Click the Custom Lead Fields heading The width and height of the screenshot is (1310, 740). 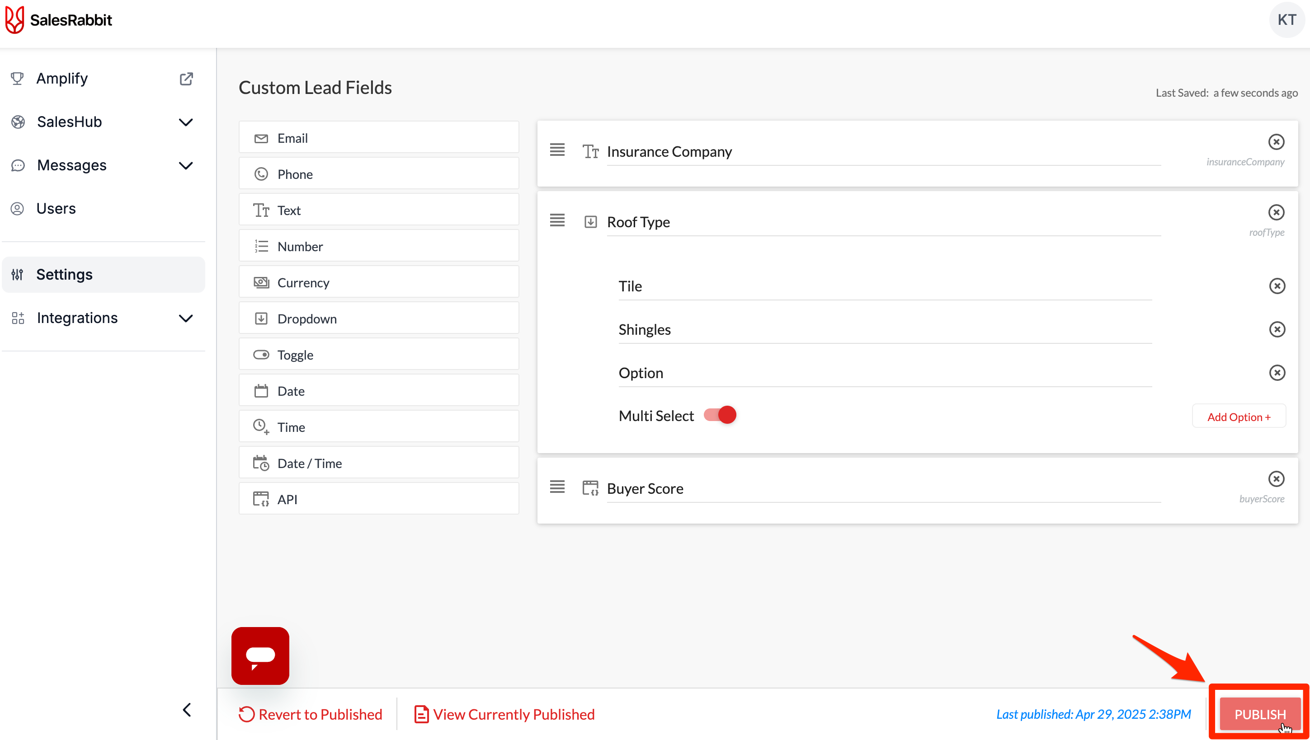pyautogui.click(x=316, y=88)
